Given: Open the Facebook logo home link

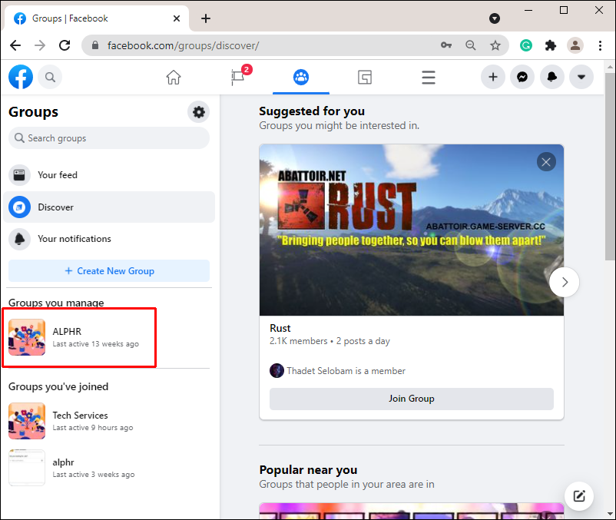Looking at the screenshot, I should pos(21,77).
